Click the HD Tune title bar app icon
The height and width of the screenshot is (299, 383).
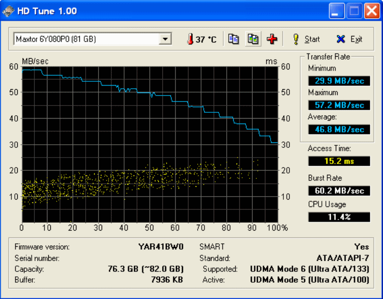point(8,11)
